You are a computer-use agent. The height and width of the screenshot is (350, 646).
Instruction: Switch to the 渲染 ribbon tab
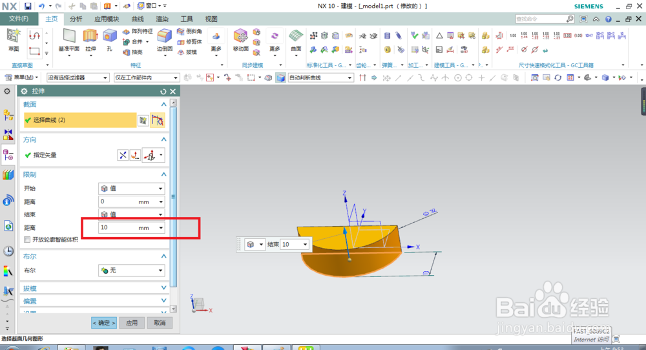point(162,19)
